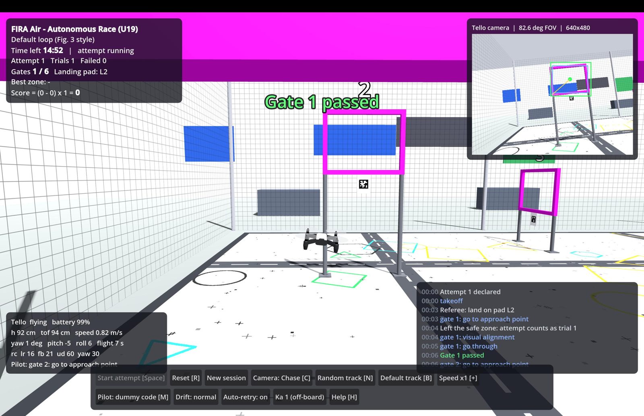Start a New session
The image size is (644, 416).
click(x=226, y=378)
